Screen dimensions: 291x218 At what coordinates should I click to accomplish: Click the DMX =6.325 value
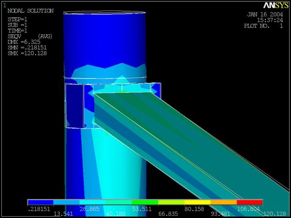click(x=24, y=42)
